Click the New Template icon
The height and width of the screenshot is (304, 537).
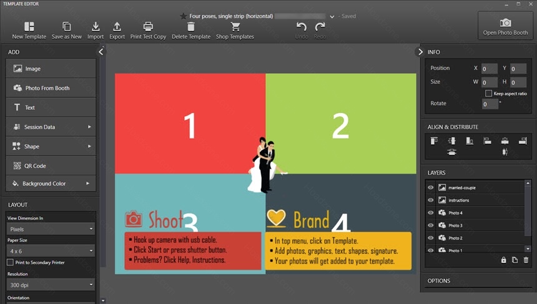tap(29, 27)
